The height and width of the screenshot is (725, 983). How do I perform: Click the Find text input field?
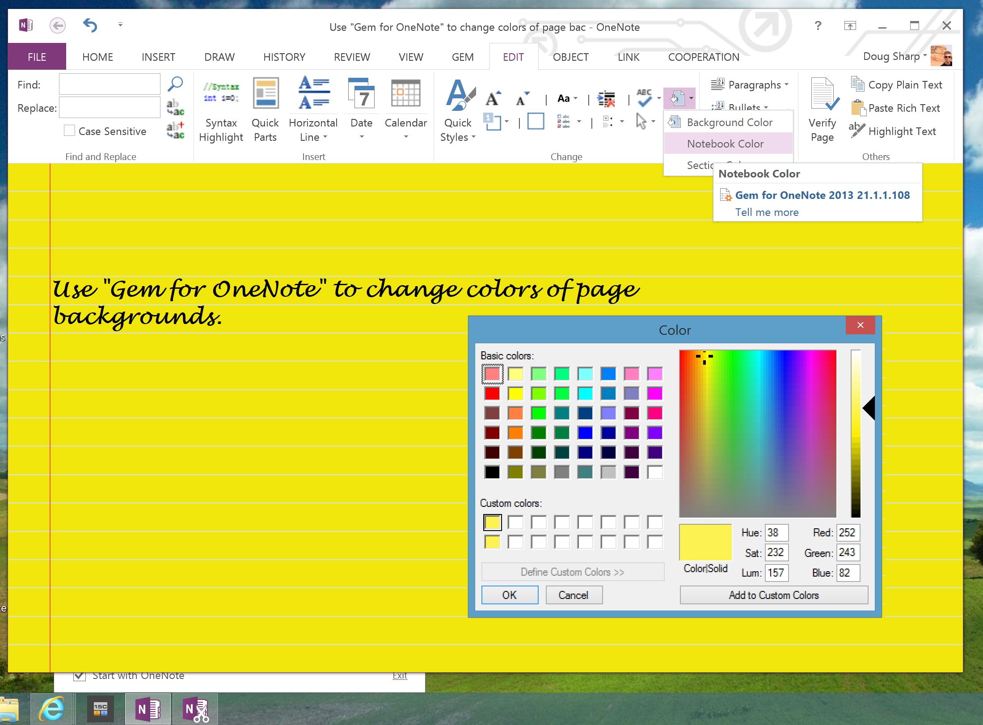[110, 84]
